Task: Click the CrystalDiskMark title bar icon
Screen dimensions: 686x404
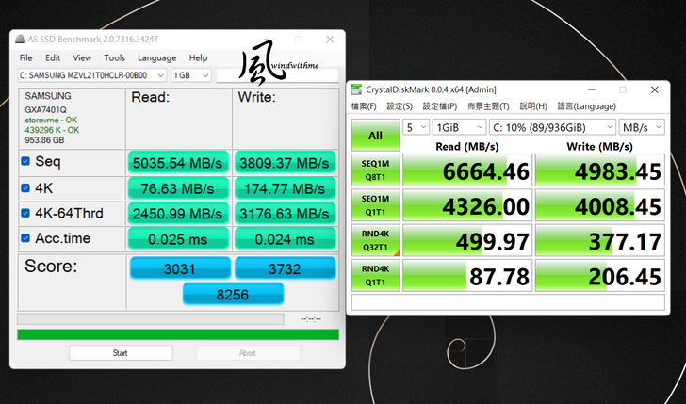Action: [357, 89]
